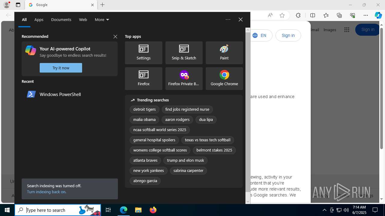Image resolution: width=385 pixels, height=216 pixels.
Task: Add this page to favorites star
Action: coord(282,15)
